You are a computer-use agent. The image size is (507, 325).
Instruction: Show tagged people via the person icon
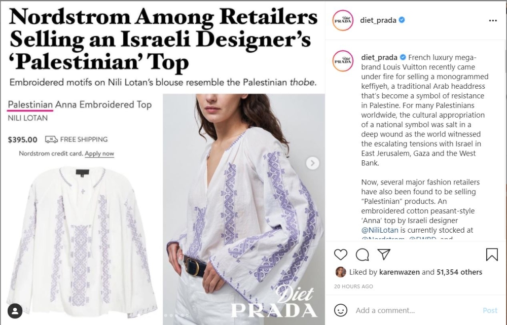(15, 311)
